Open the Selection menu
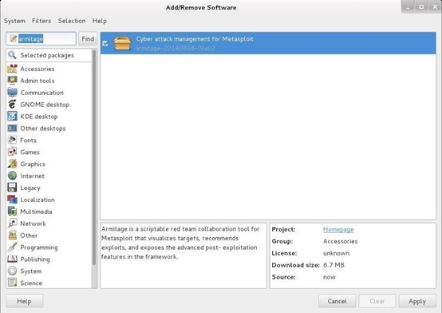The width and height of the screenshot is (442, 313). click(72, 21)
